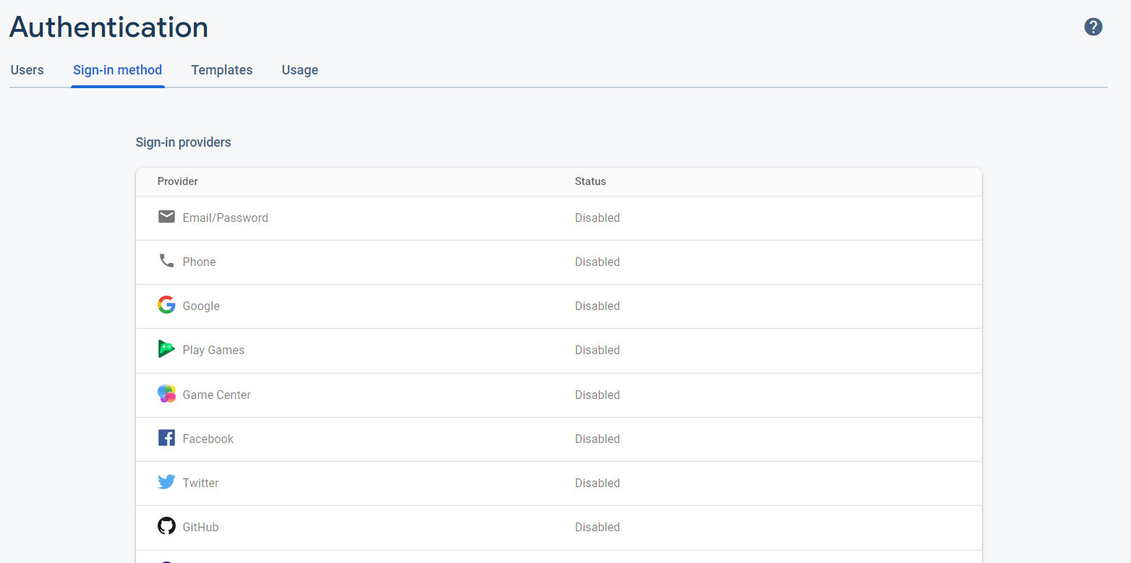
Task: Click the Twitter bird icon
Action: point(166,482)
